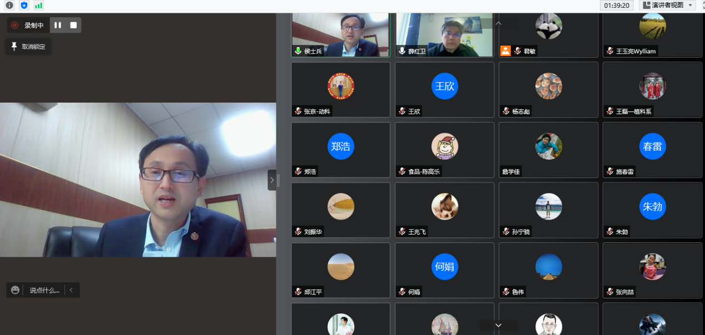
Task: Click the muted mic of 邱江平
Action: [299, 292]
